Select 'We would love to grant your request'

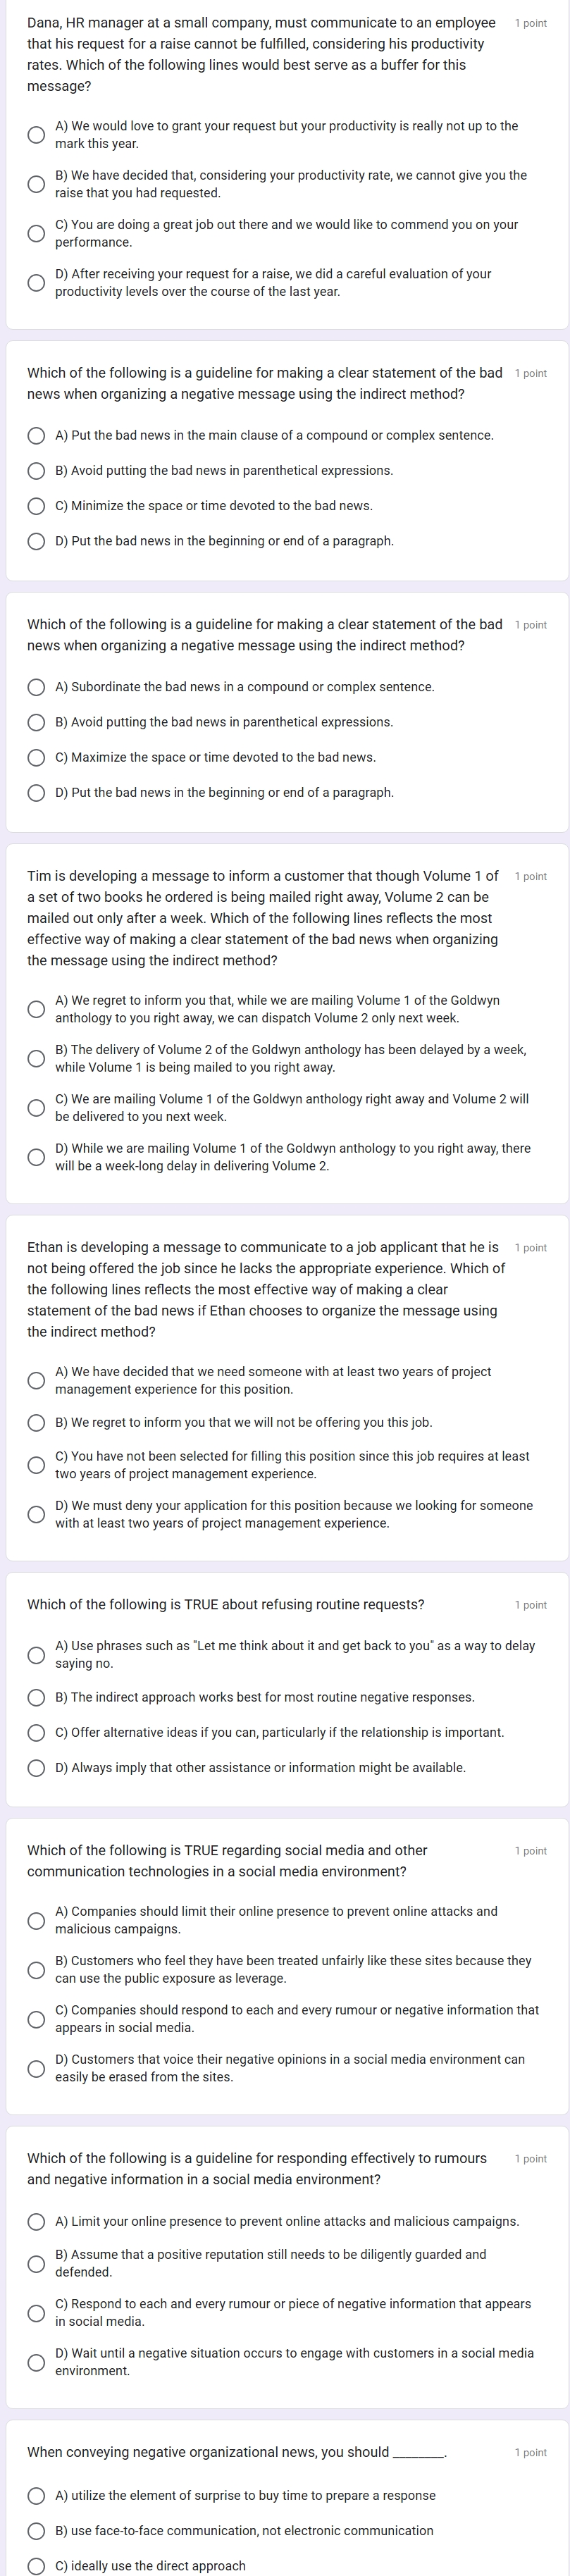(x=36, y=134)
